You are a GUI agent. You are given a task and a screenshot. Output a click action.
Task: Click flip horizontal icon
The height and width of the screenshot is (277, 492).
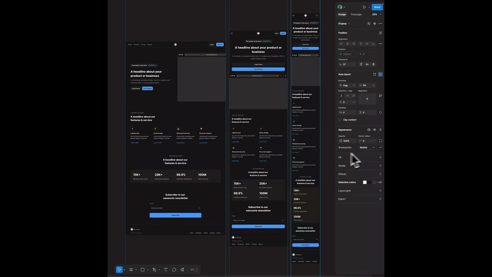click(x=367, y=64)
